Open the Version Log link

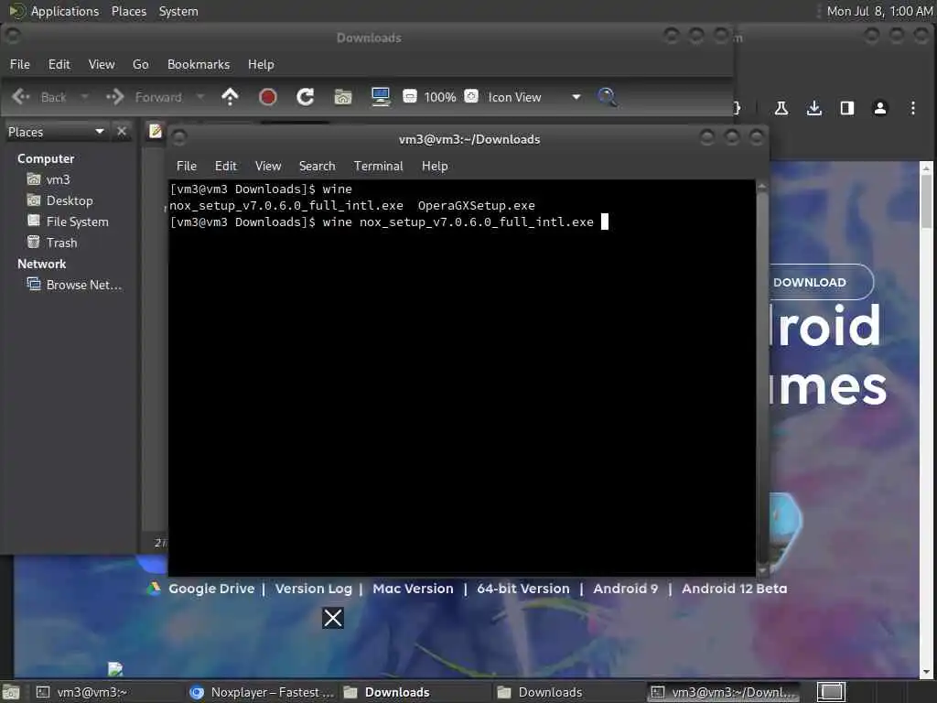[314, 589]
